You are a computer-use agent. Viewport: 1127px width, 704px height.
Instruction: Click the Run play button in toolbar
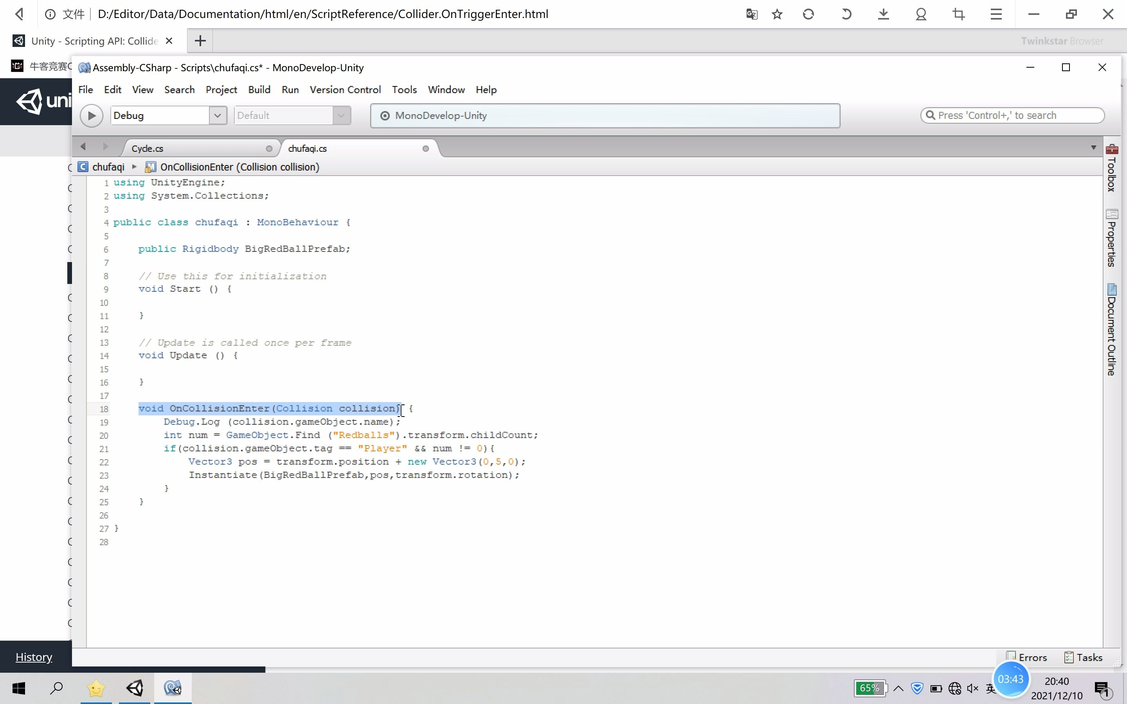[91, 115]
